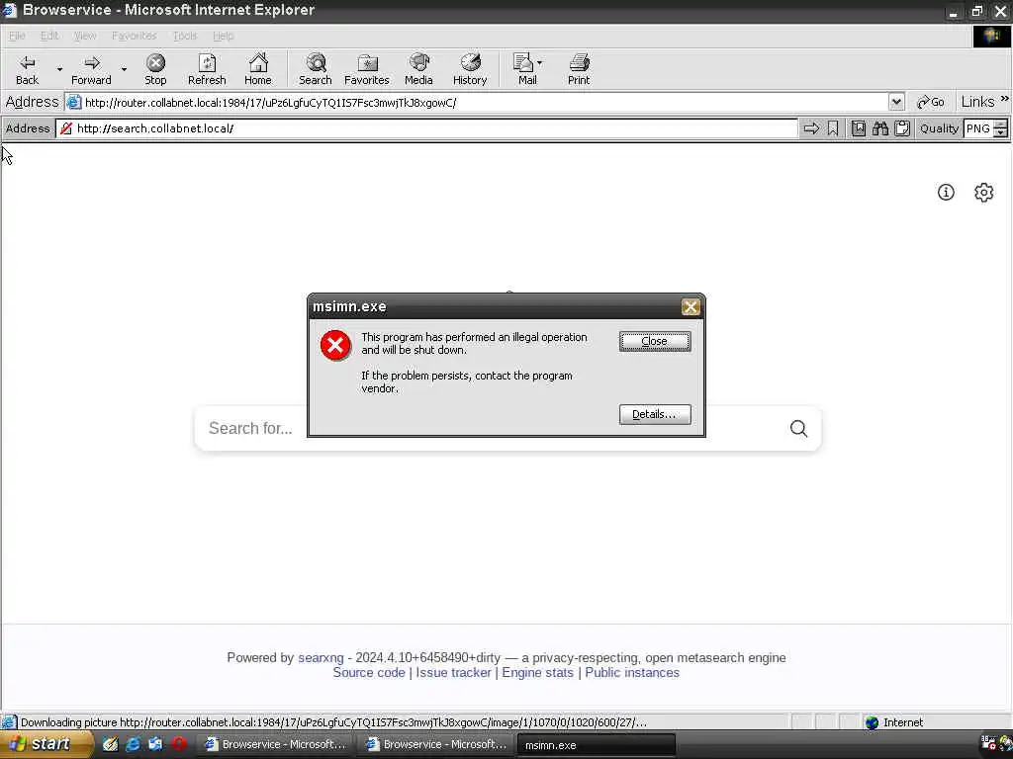Screen dimensions: 1013x759
Task: Open the File menu
Action: point(17,36)
